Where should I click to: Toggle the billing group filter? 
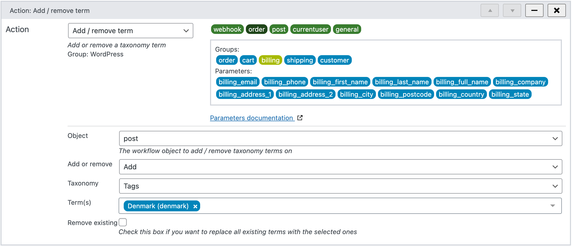click(x=270, y=60)
